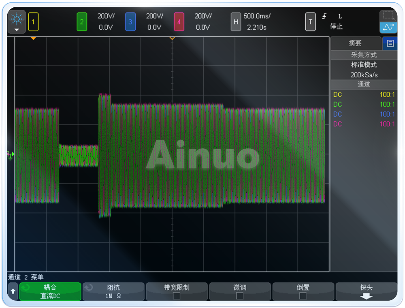Click the channel 2 ground level marker
Image resolution: width=405 pixels, height=308 pixels.
click(x=11, y=156)
